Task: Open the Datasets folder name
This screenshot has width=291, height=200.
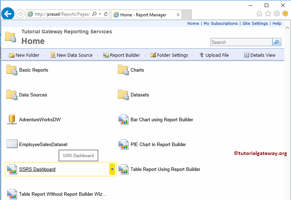Action: tap(140, 95)
